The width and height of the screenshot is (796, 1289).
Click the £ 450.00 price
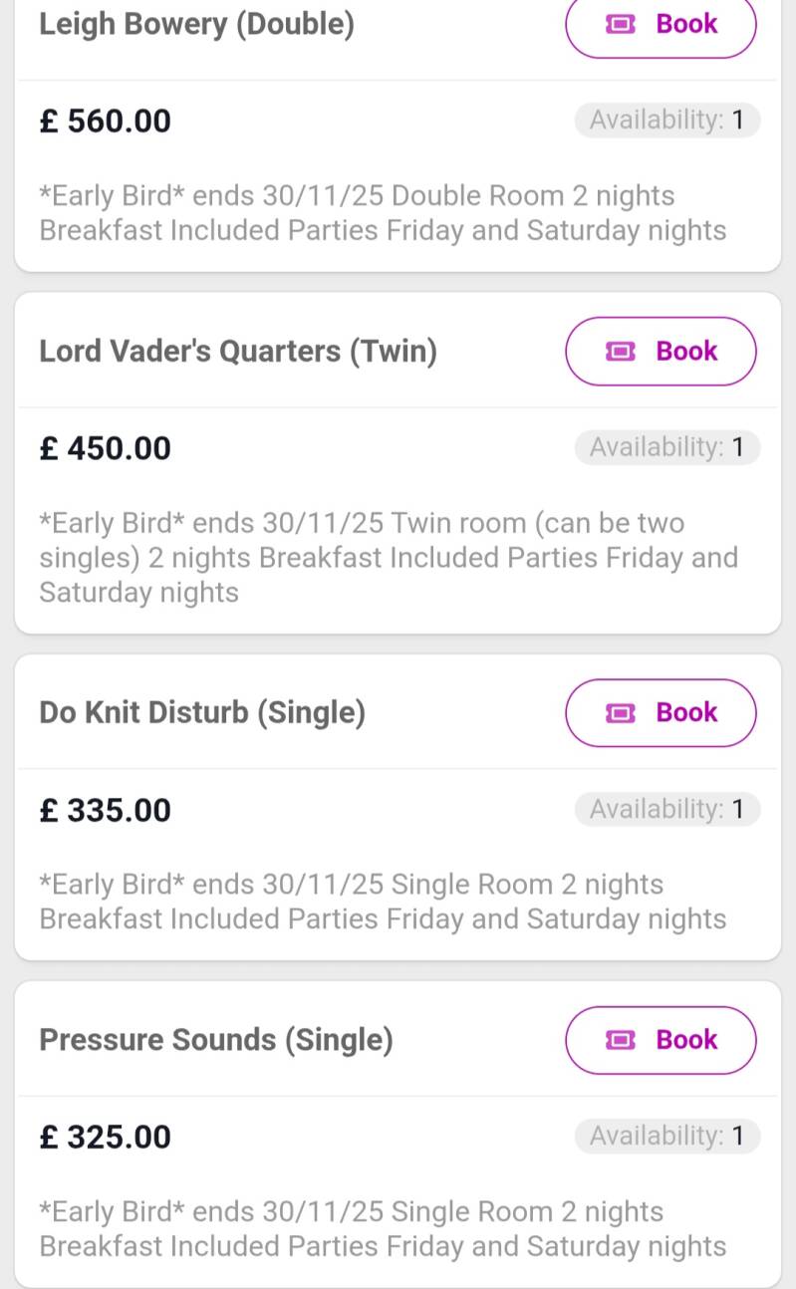[106, 448]
